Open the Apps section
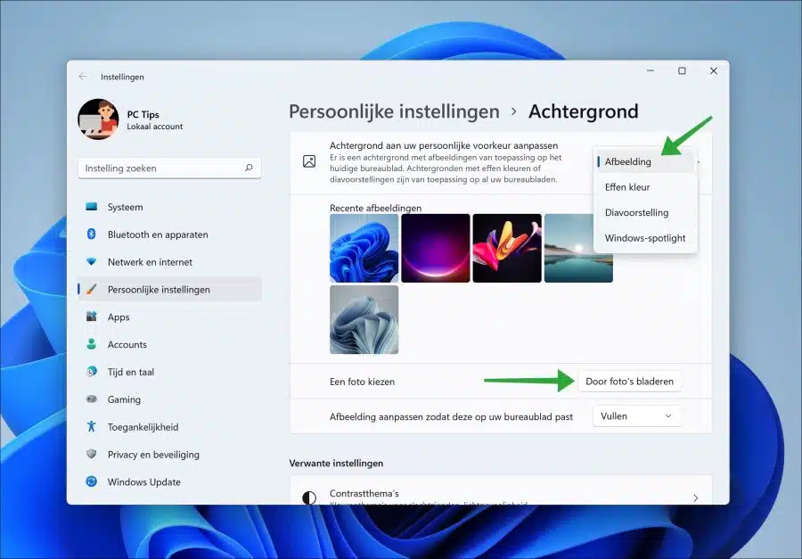The image size is (802, 559). tap(169, 316)
